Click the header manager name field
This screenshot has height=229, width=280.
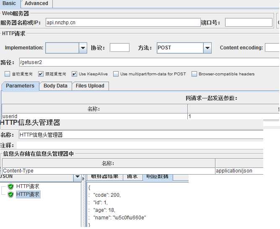(141, 135)
